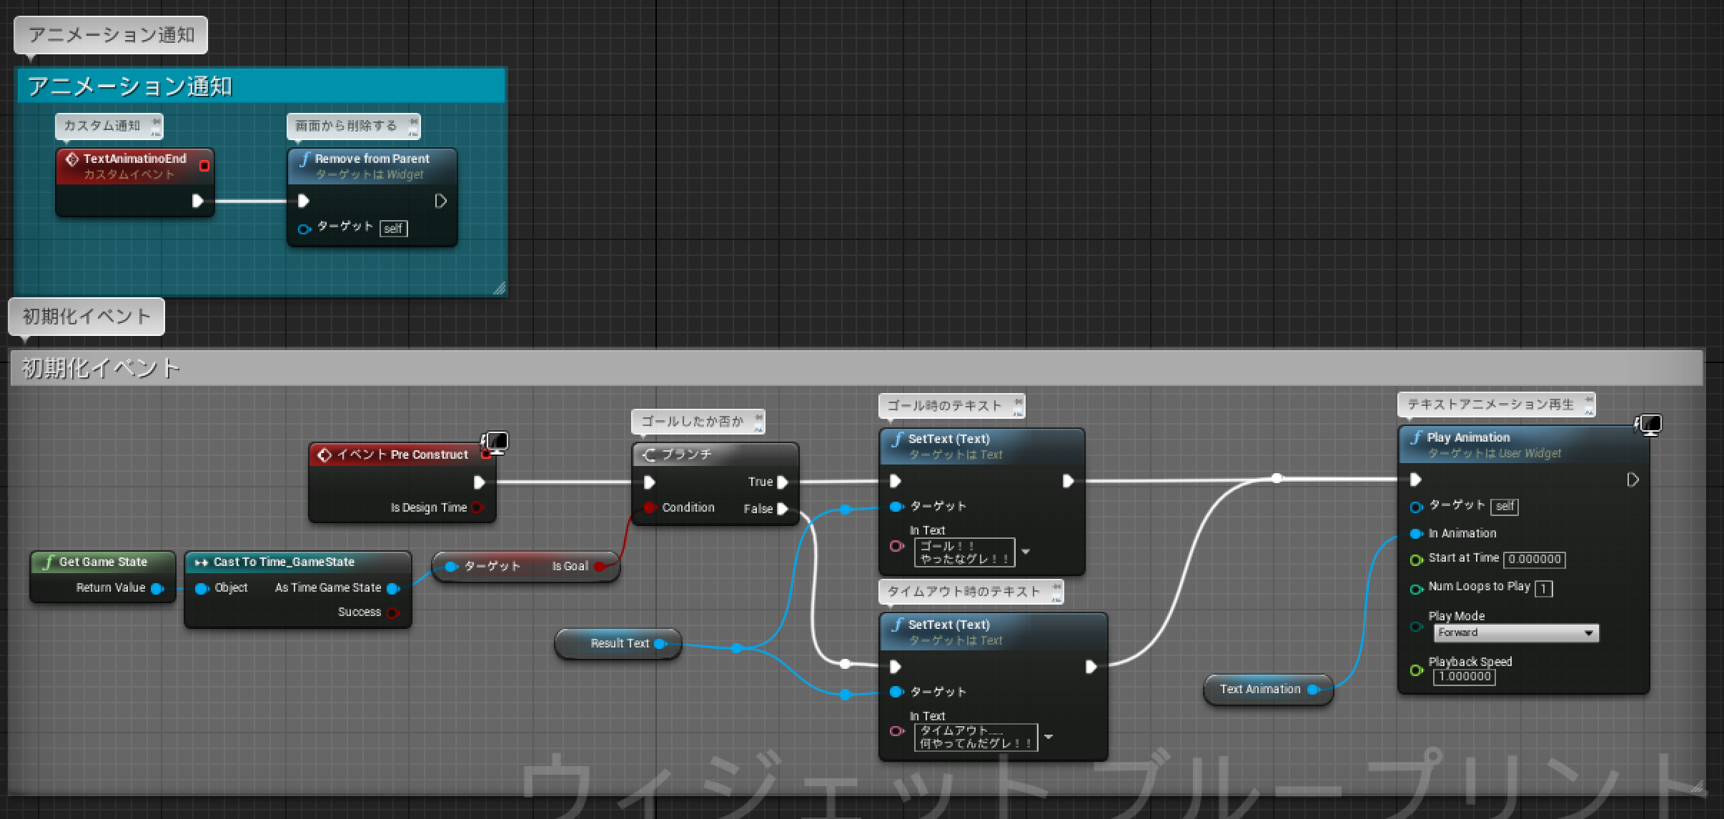Click the Is Design Time boolean pin
Screen dimensions: 1724x819
tap(477, 507)
